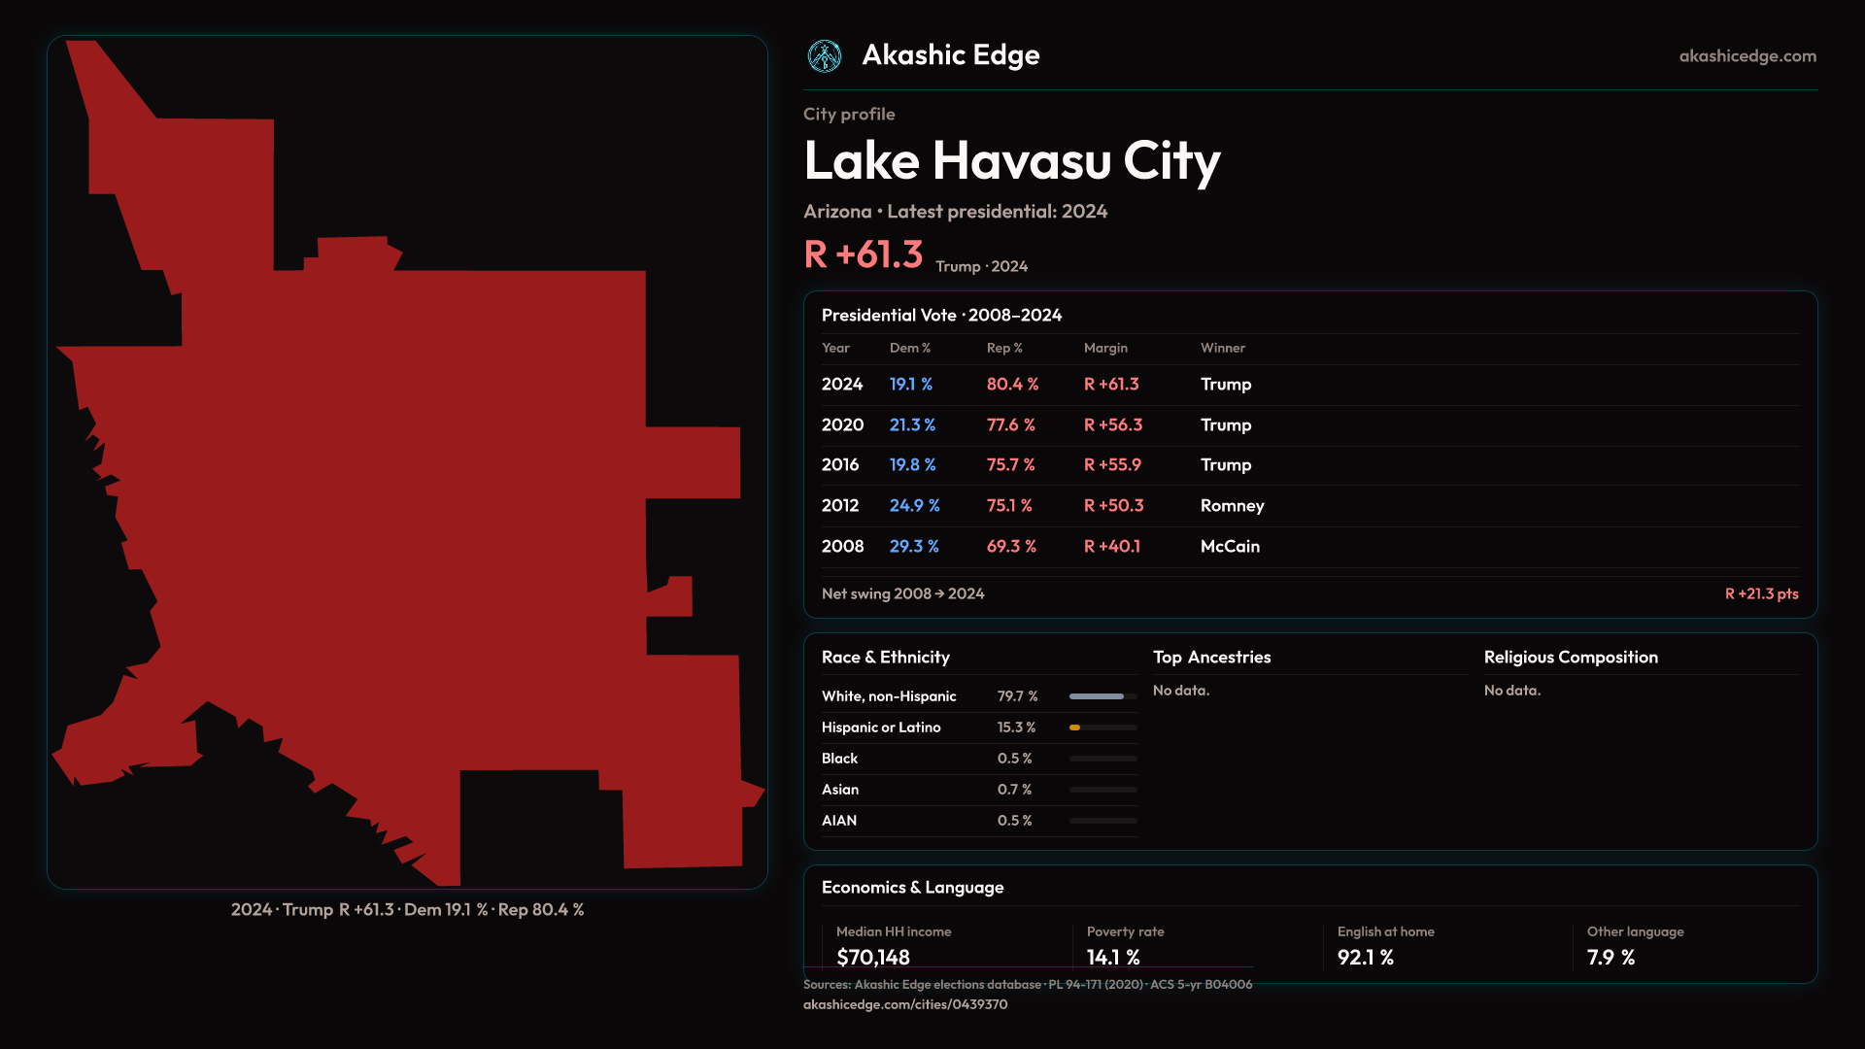Click the Hispanic or Latino orange bar
Screen dimensions: 1865x1049
1075,728
